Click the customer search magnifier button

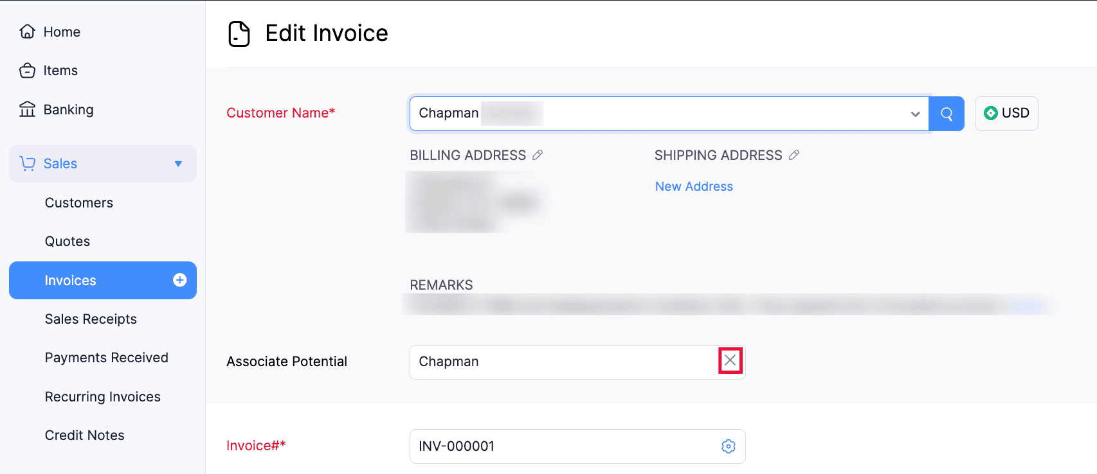click(946, 114)
